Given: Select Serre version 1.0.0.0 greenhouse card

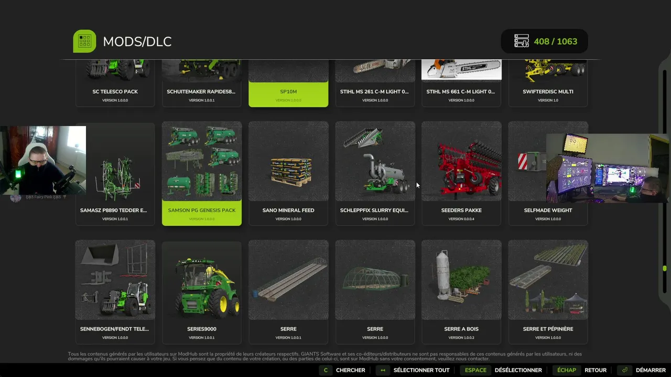Looking at the screenshot, I should click(x=375, y=292).
